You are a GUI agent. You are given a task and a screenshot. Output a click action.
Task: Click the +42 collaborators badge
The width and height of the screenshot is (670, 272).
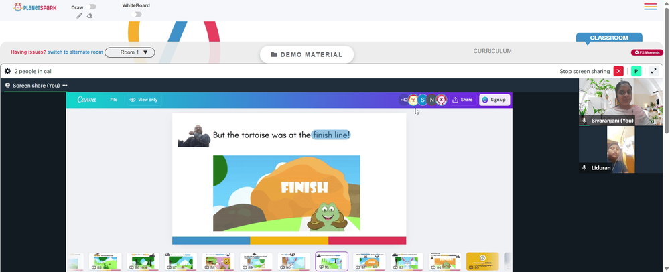[404, 100]
